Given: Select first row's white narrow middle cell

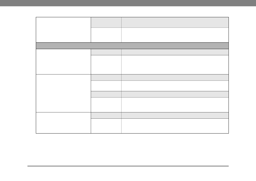Looking at the screenshot, I should coord(106,35).
